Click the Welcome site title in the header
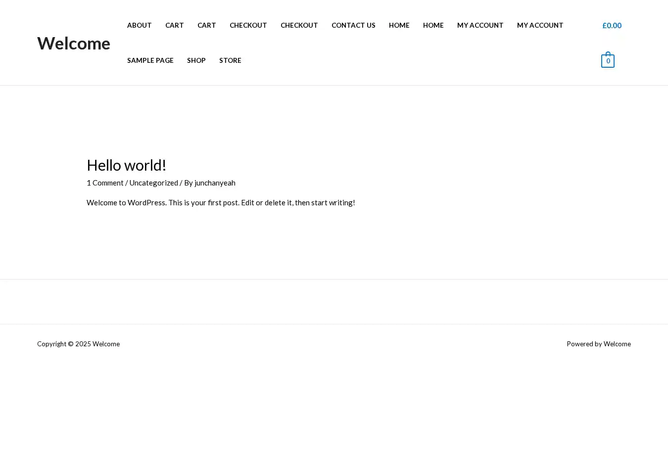 click(74, 43)
